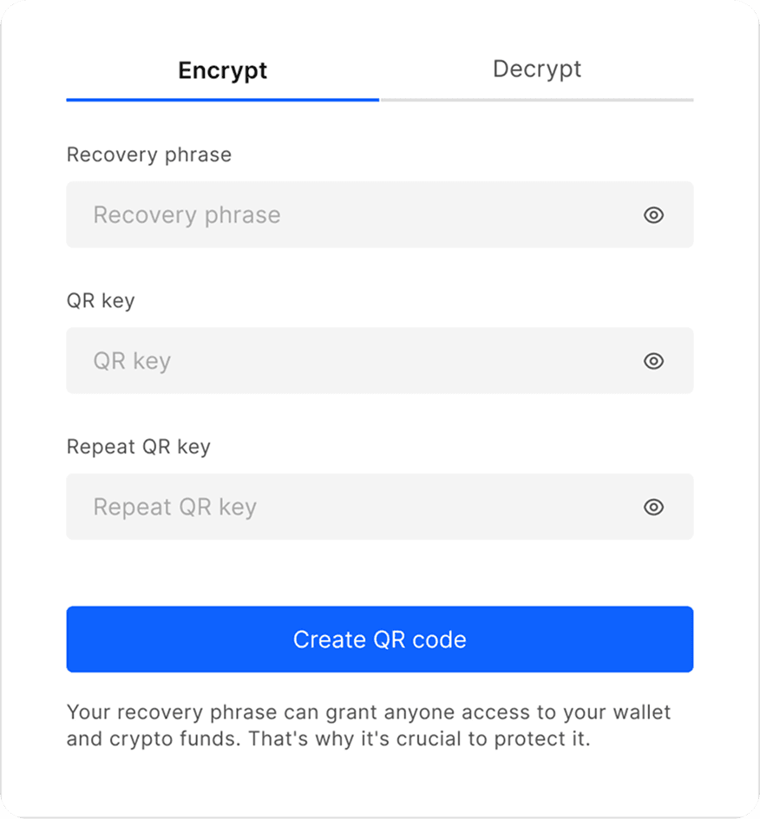Click the "QR key" placeholder text
The height and width of the screenshot is (819, 760).
(x=132, y=361)
